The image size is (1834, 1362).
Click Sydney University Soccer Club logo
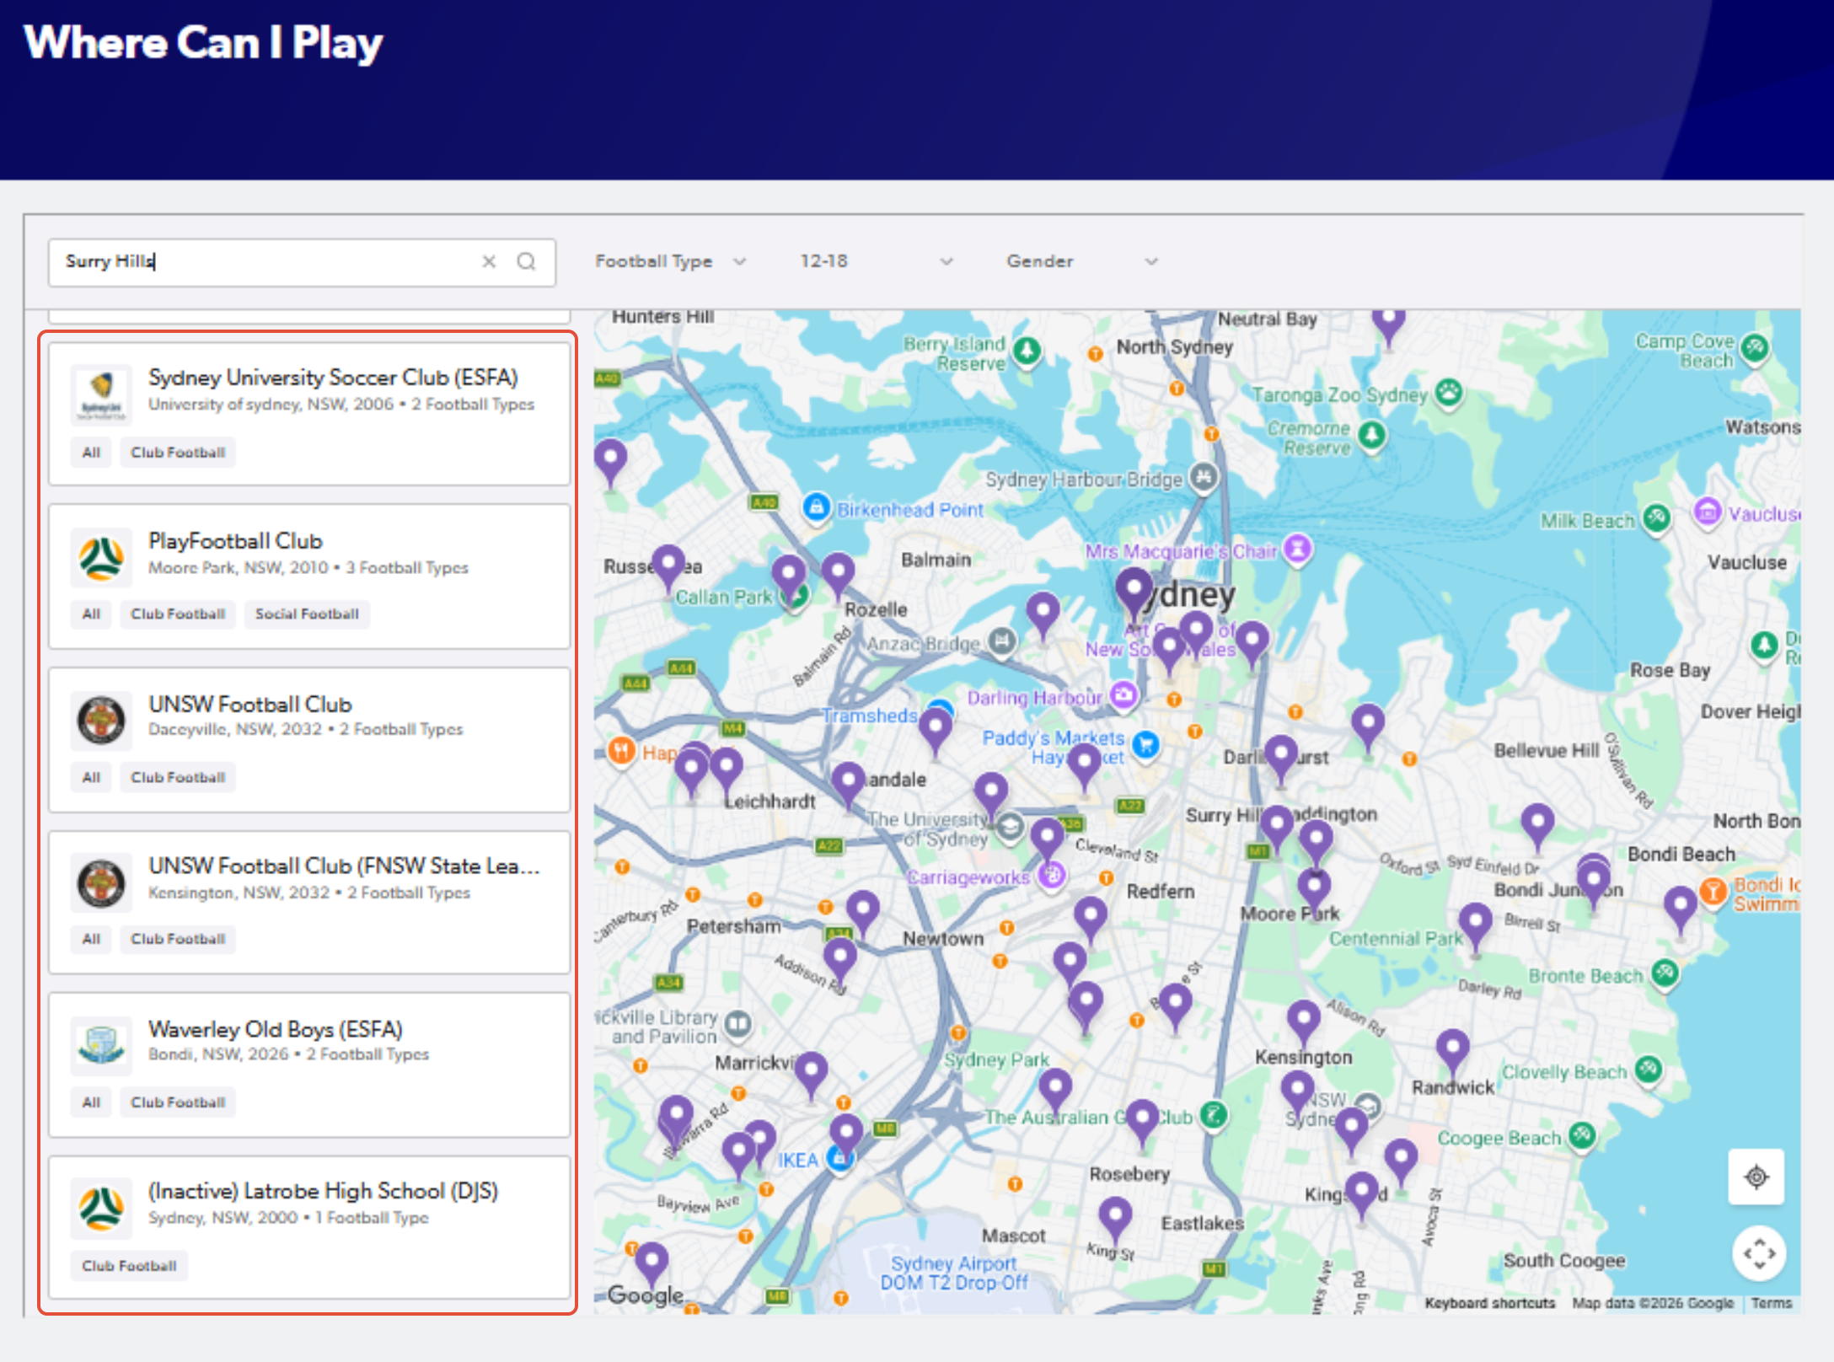tap(101, 394)
